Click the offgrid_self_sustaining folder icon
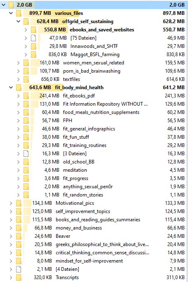The width and height of the screenshot is (188, 282). [26, 21]
